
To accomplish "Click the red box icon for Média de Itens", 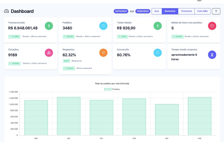I will 212,26.
